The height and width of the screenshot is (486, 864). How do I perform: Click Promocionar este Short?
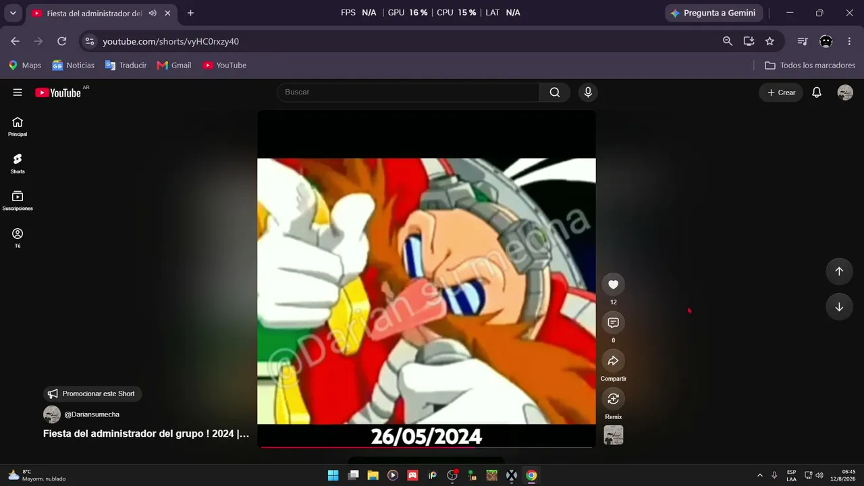92,394
